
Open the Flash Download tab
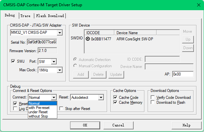click(x=50, y=16)
